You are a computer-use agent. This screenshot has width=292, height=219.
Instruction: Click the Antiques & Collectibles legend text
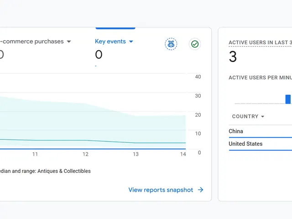click(x=64, y=171)
